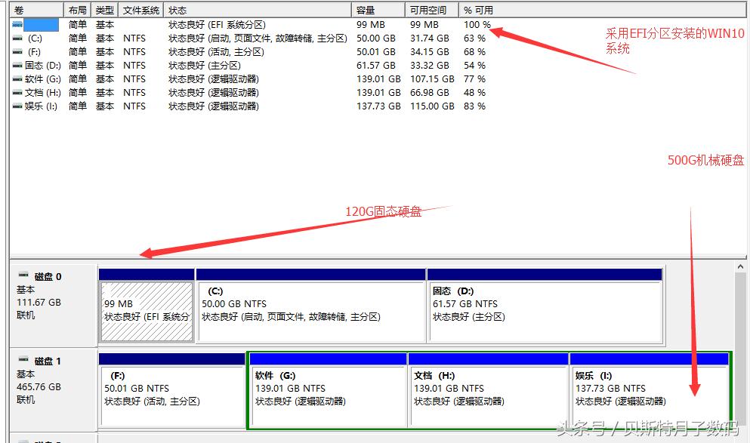Click the 容量 column header

(366, 9)
